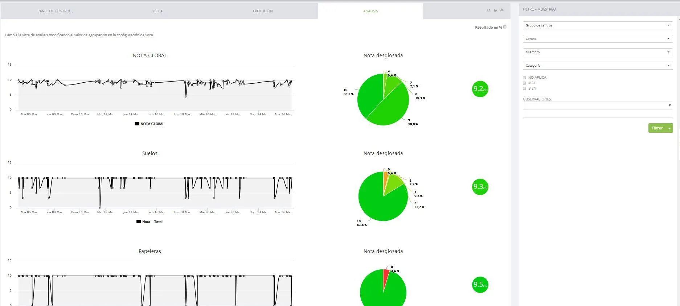680x306 pixels.
Task: Open the Categoría dropdown
Action: (x=598, y=66)
